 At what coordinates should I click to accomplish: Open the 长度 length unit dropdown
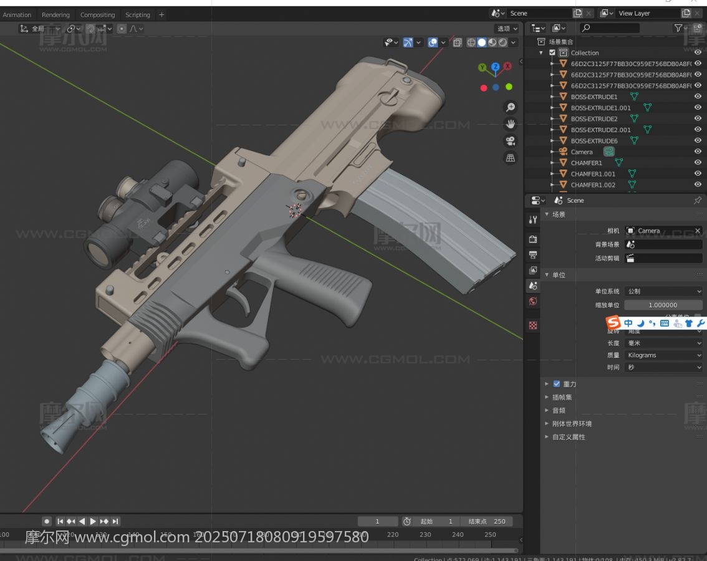point(664,343)
